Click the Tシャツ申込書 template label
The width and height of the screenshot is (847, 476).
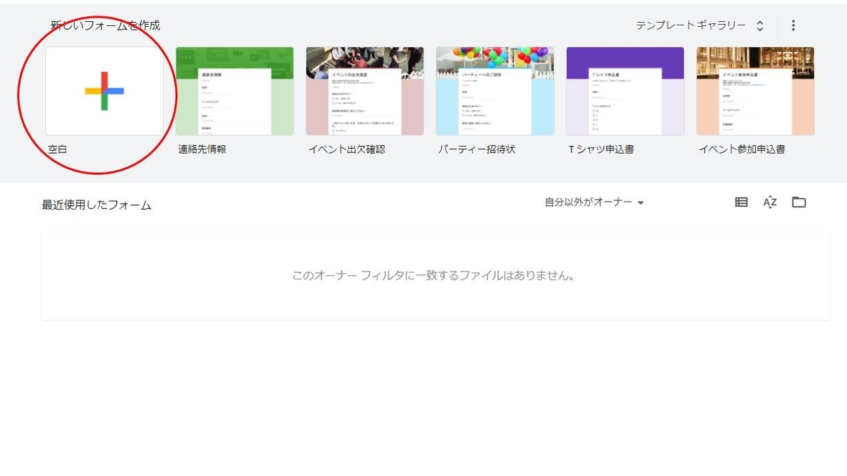[601, 149]
